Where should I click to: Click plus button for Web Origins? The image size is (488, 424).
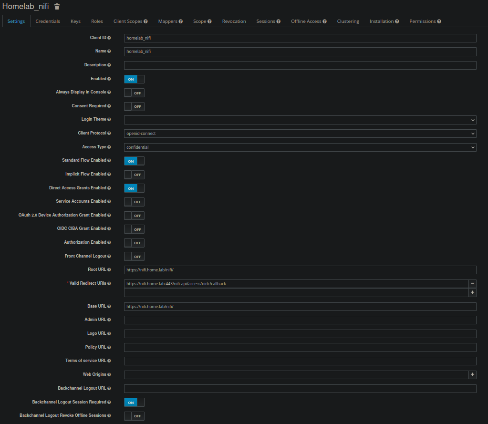[473, 375]
